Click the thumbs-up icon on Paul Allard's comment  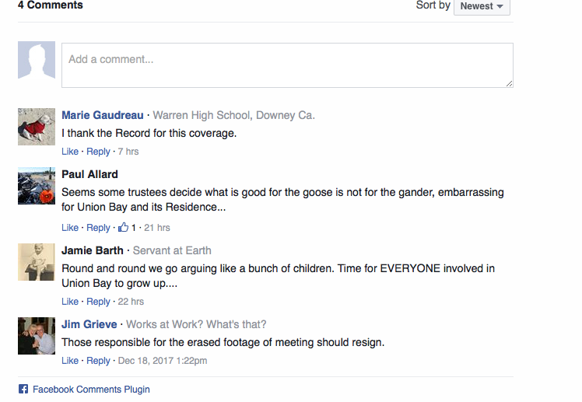click(x=123, y=228)
